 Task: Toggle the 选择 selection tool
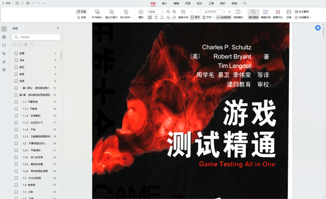[81, 17]
